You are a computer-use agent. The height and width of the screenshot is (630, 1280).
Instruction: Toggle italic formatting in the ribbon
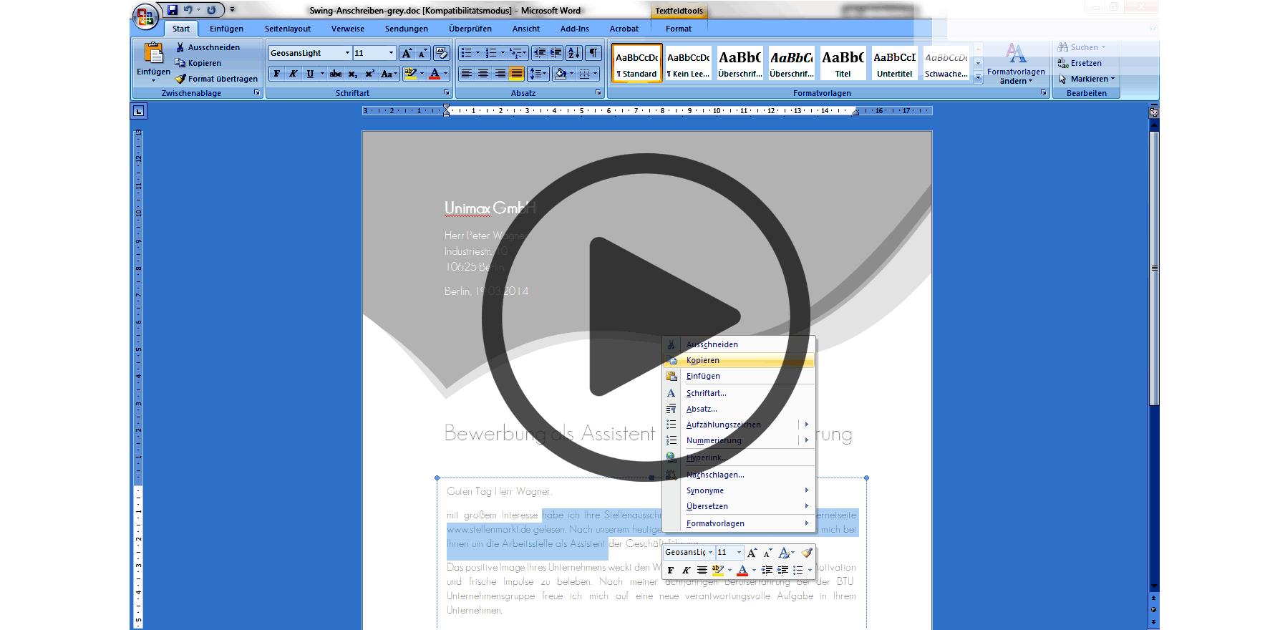click(x=294, y=74)
